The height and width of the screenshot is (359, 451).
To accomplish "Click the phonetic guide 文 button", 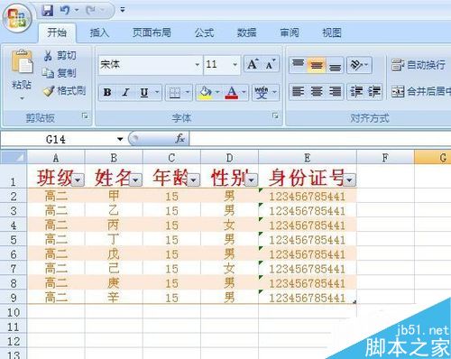I will (x=262, y=92).
